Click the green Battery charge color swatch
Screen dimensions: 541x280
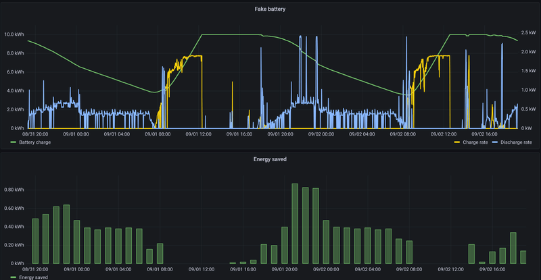point(14,142)
